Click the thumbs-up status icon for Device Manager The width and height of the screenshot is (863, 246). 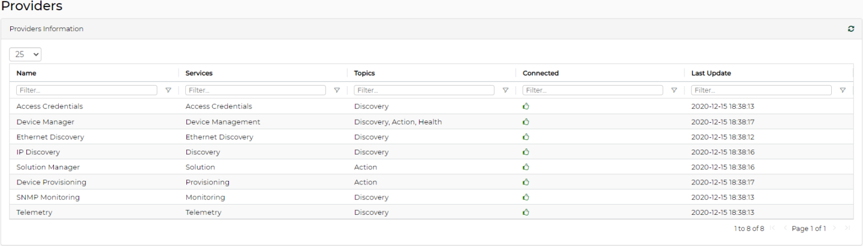click(526, 122)
